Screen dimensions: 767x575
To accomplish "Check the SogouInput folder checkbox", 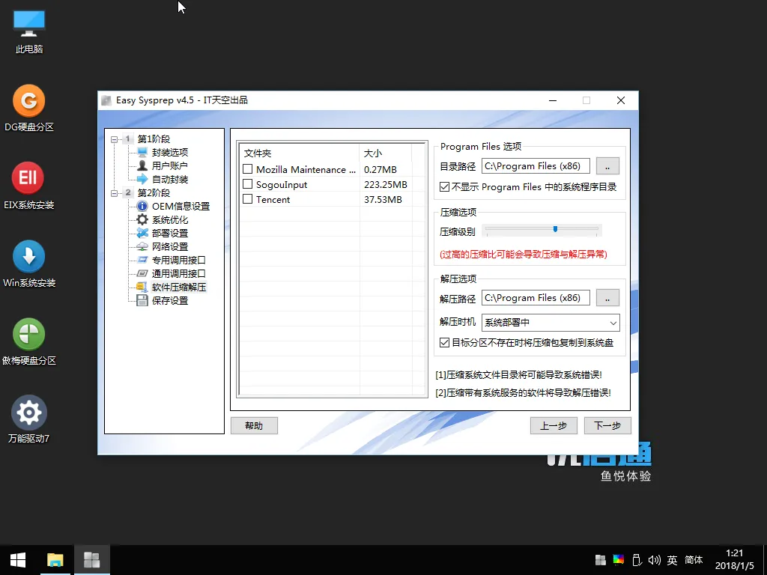I will pyautogui.click(x=247, y=184).
